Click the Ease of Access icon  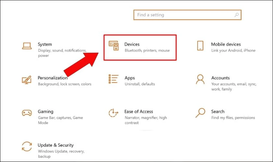(x=113, y=113)
